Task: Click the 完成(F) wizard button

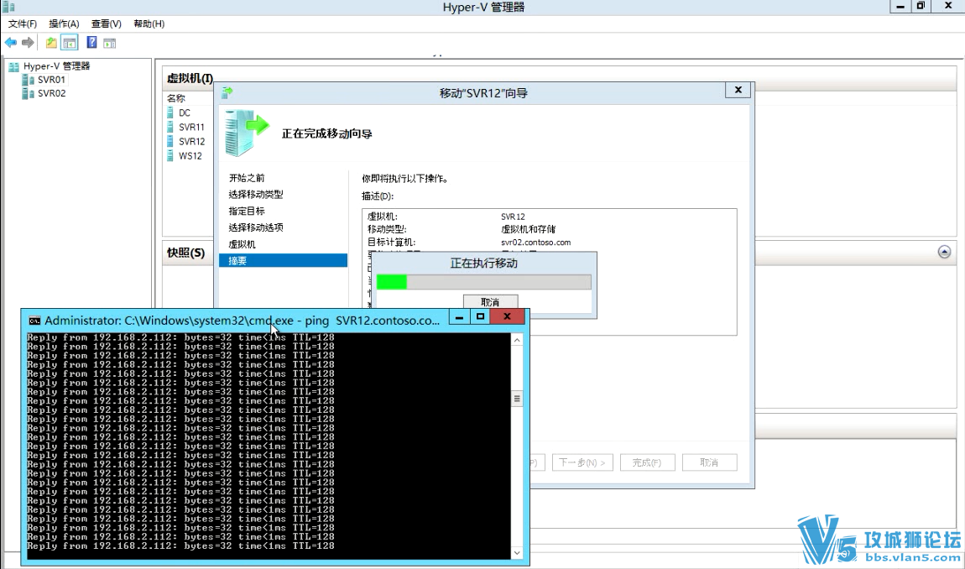Action: point(648,462)
